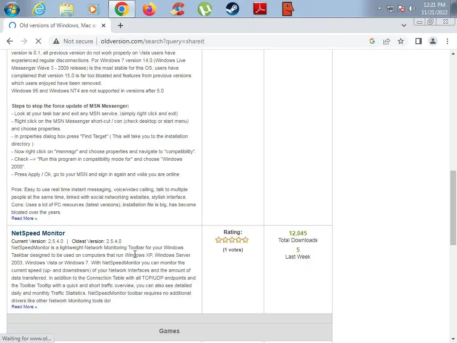
Task: Open a new Chrome tab
Action: [120, 25]
